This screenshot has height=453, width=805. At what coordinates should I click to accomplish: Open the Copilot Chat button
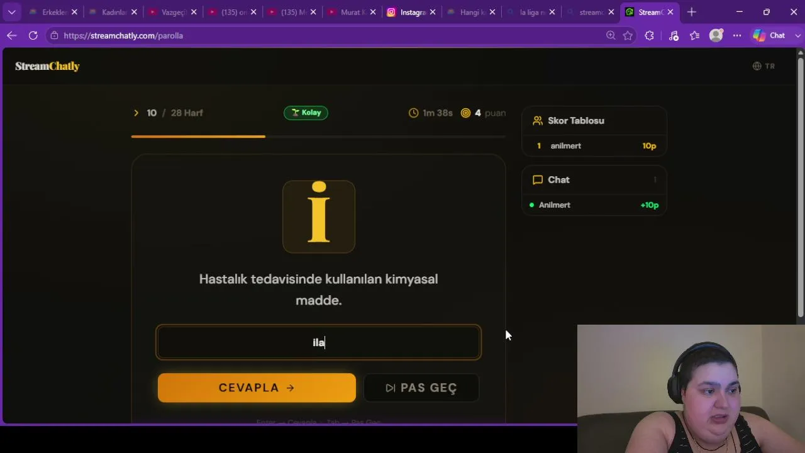pyautogui.click(x=769, y=36)
